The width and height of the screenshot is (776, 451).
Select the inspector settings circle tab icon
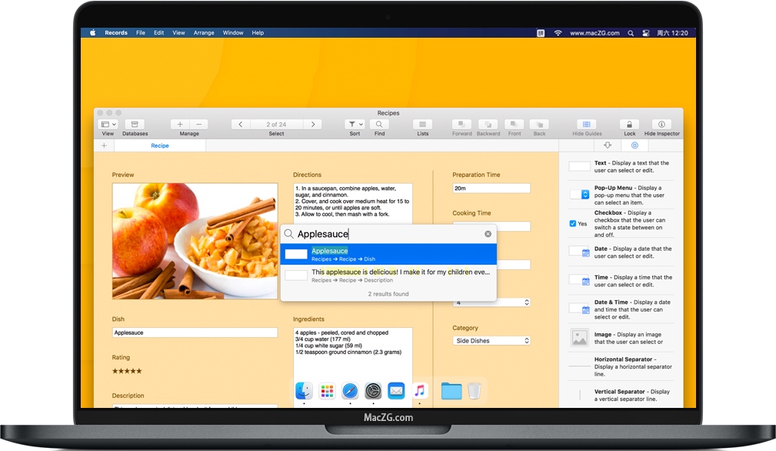[634, 145]
